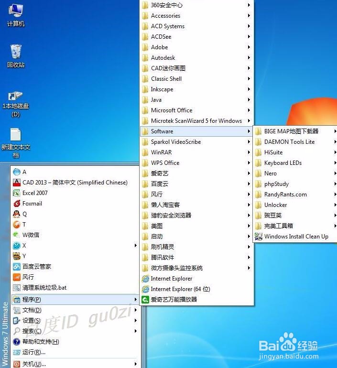Open 百度云管家 from start menu
The width and height of the screenshot is (337, 368).
[75, 267]
